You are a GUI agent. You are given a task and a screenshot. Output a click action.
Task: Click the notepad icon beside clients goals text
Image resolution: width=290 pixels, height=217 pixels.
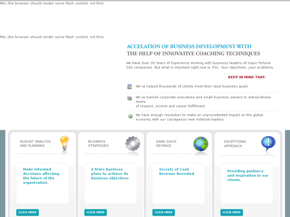point(130,87)
